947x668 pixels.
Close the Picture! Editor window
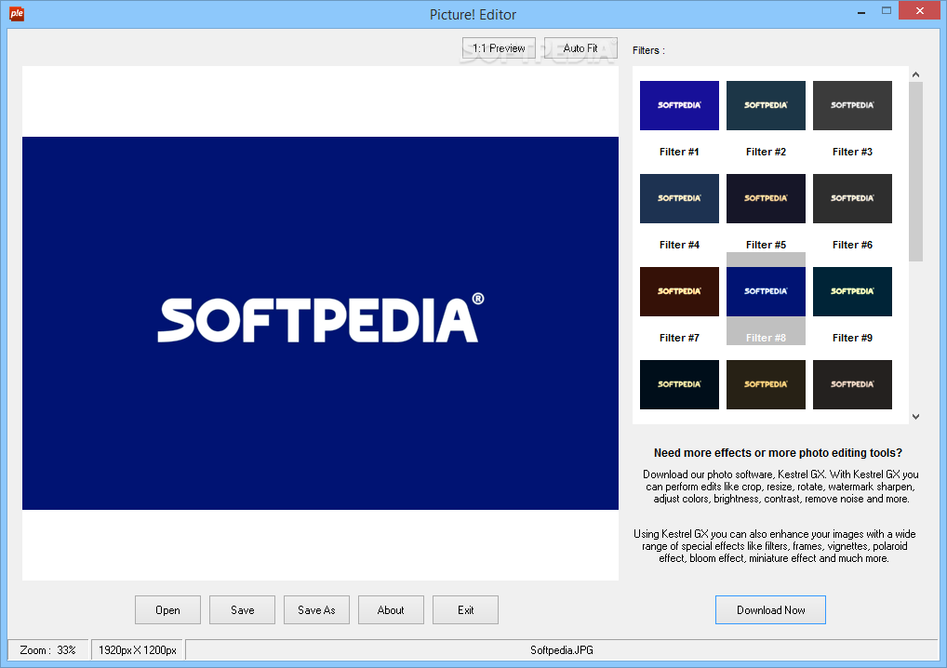920,11
